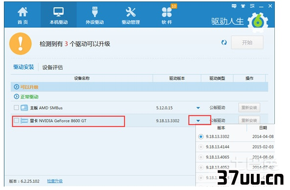Click the graphics card icon for NVIDIA GeForce
The height and width of the screenshot is (190, 290).
(24, 121)
